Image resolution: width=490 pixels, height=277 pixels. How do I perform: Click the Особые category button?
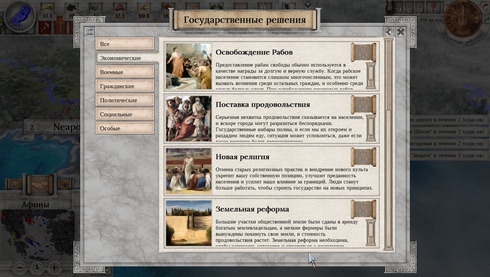tap(125, 128)
